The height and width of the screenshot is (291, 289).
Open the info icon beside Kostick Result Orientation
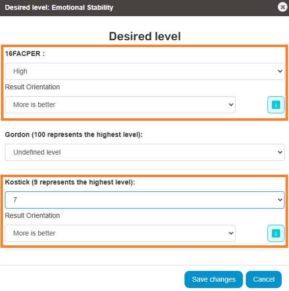(276, 233)
